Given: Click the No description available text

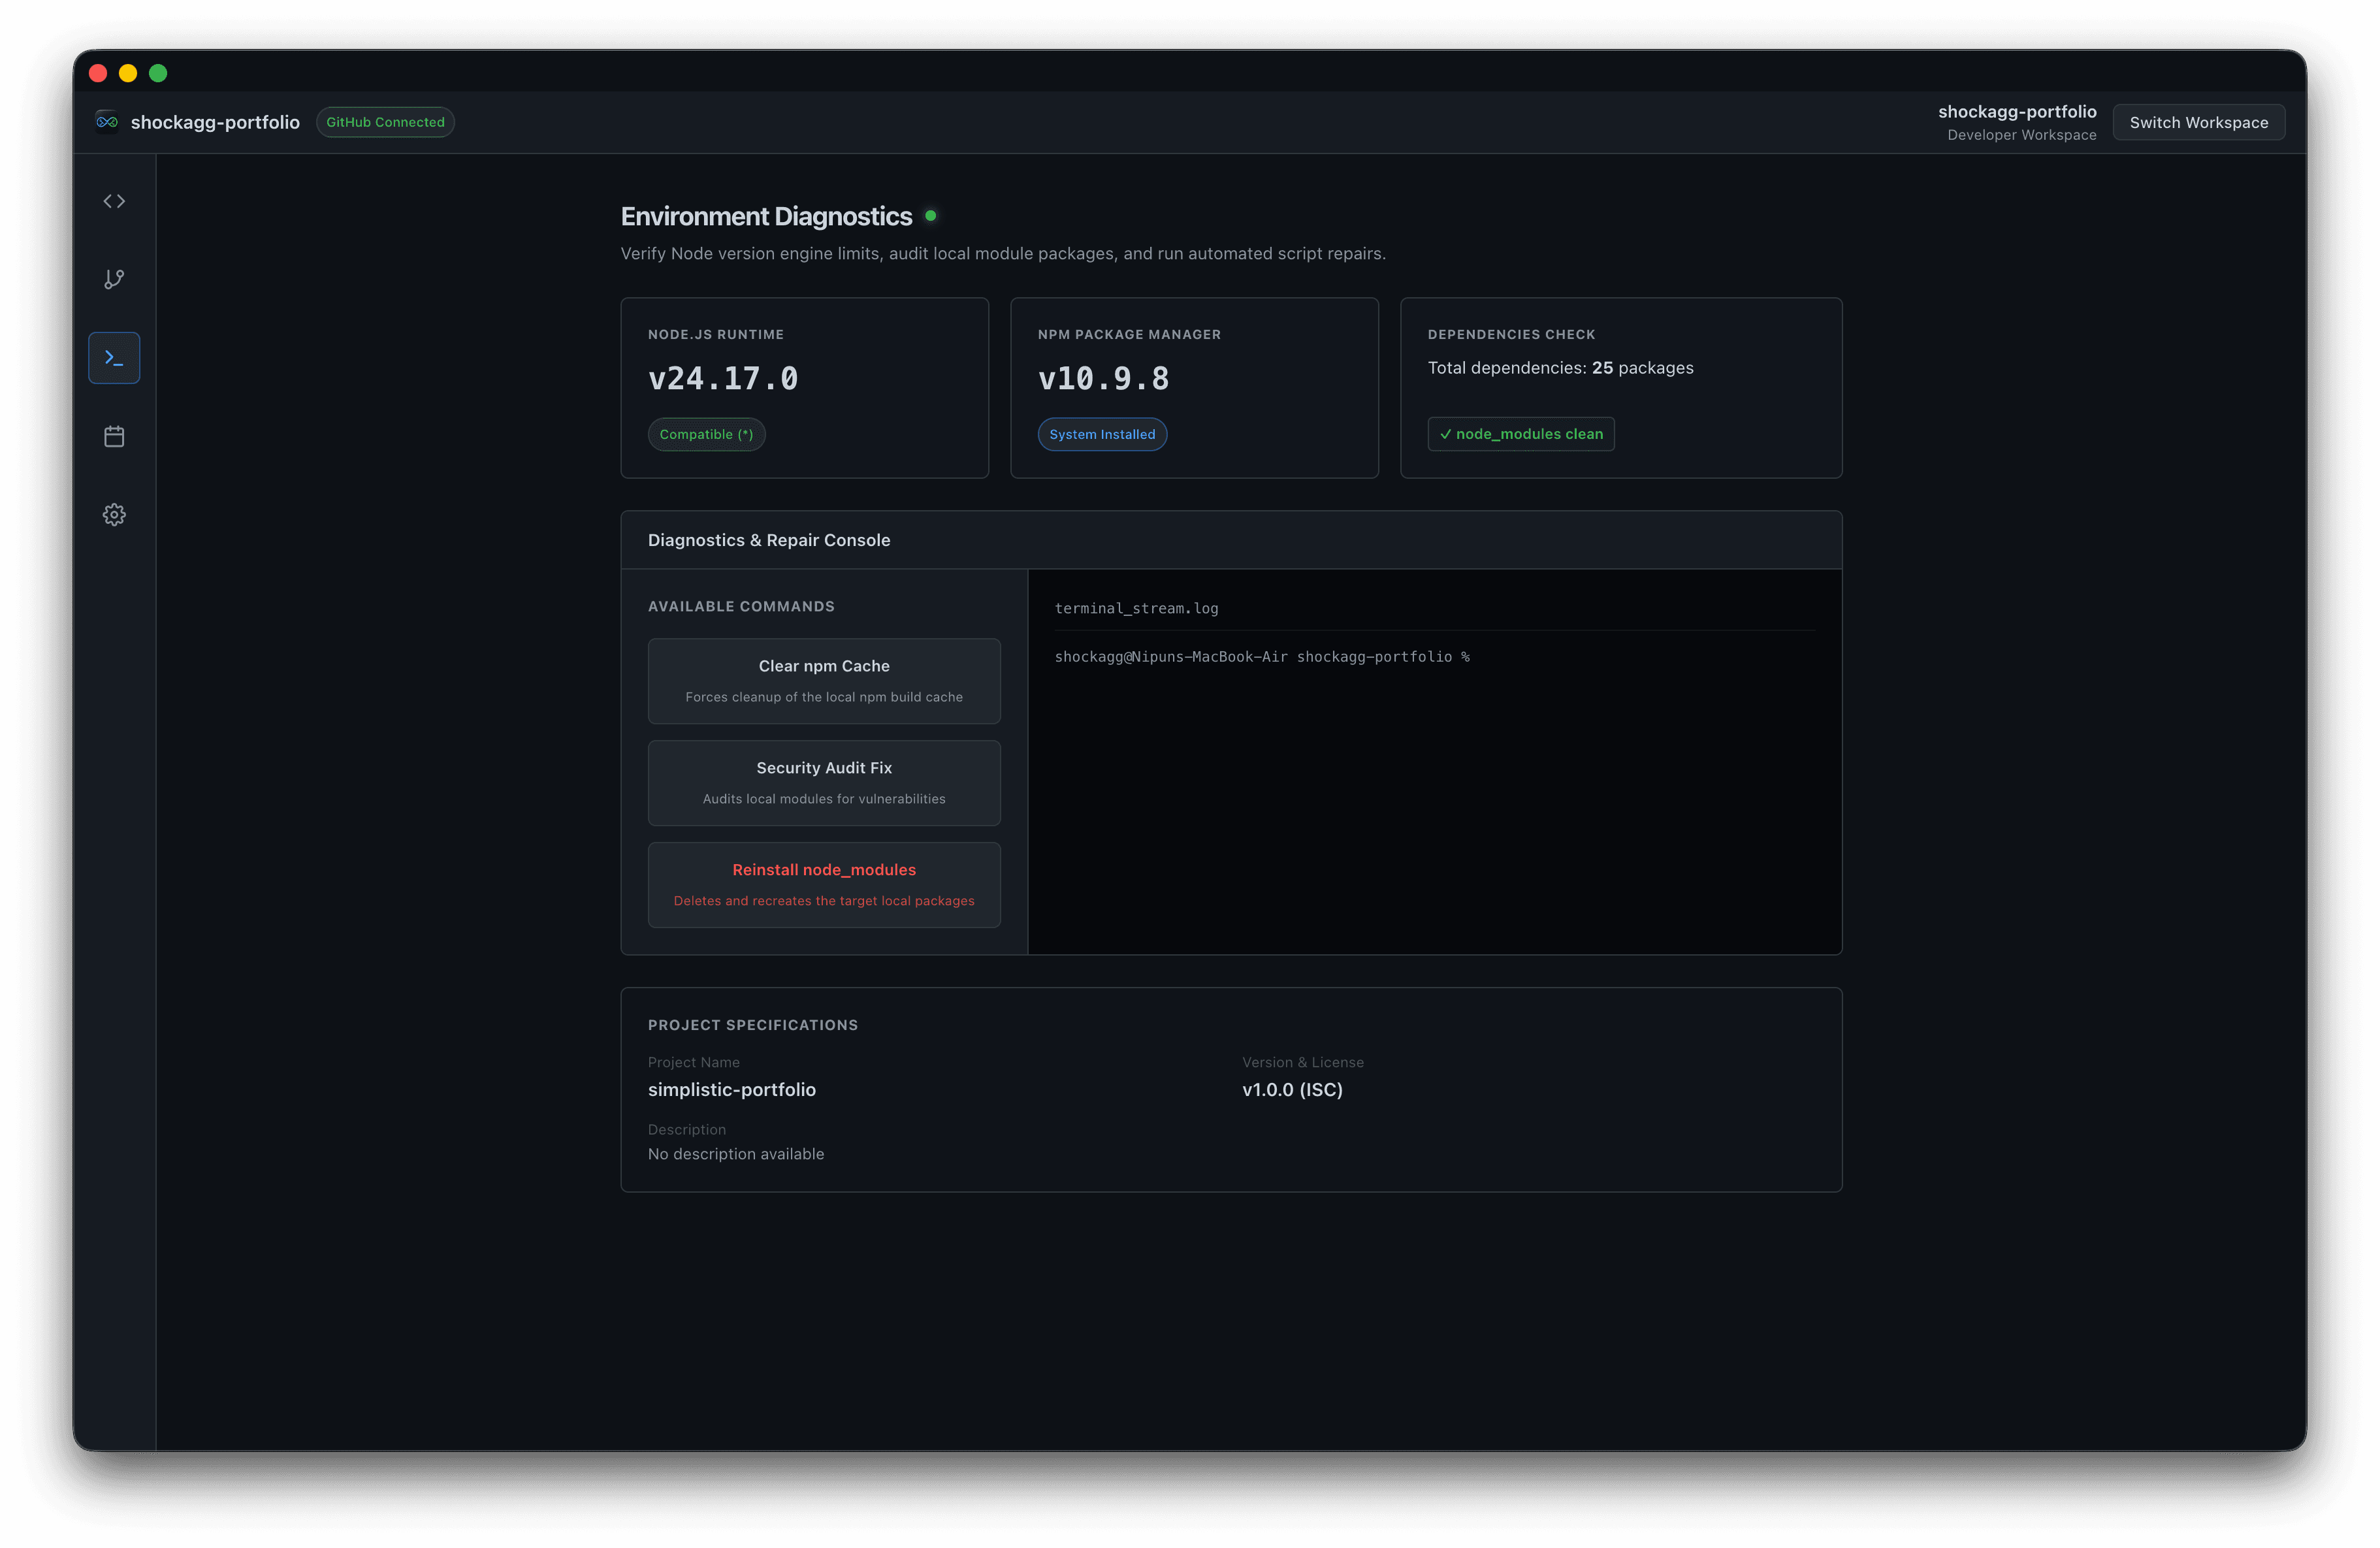Looking at the screenshot, I should click(736, 1154).
